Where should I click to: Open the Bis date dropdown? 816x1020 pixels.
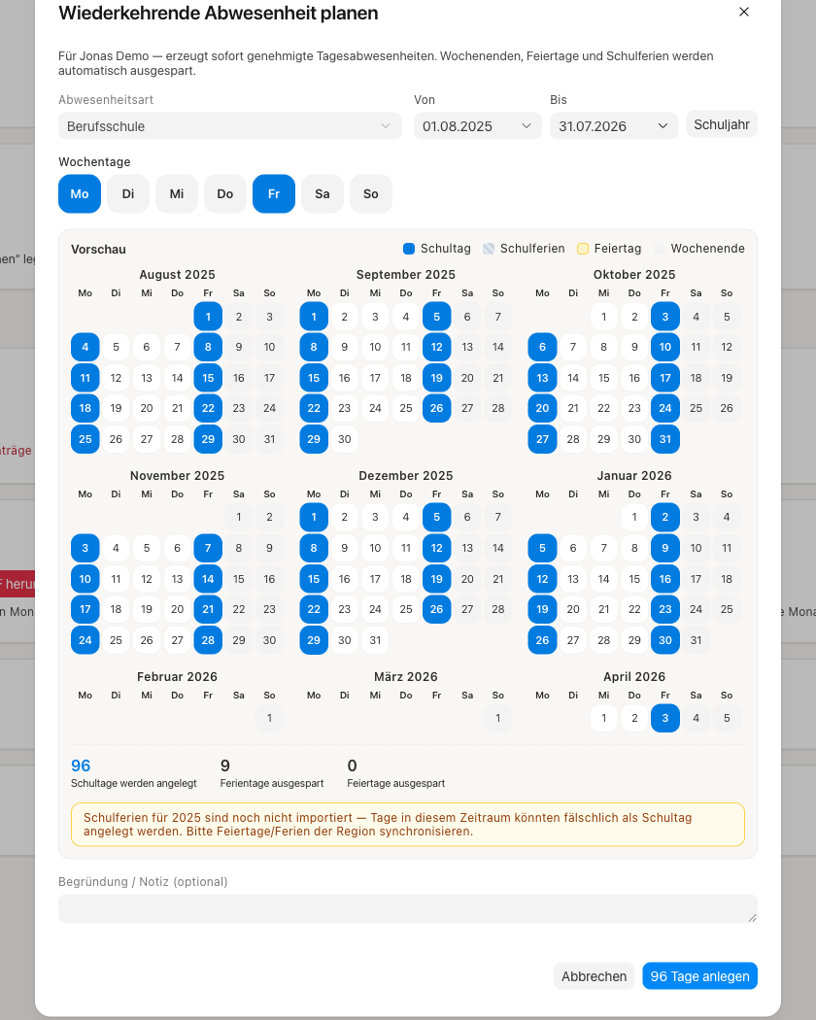614,126
